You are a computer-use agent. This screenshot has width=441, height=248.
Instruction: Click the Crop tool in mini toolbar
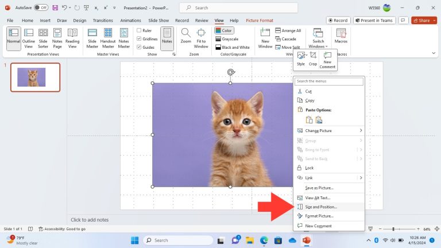coord(313,59)
